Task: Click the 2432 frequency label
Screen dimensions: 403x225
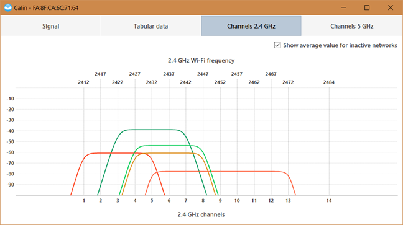Action: click(x=152, y=82)
